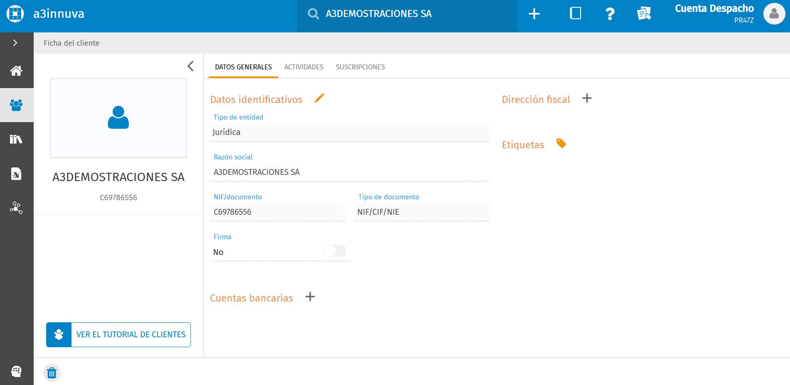
Task: Delete the client with the trash icon
Action: coord(52,373)
